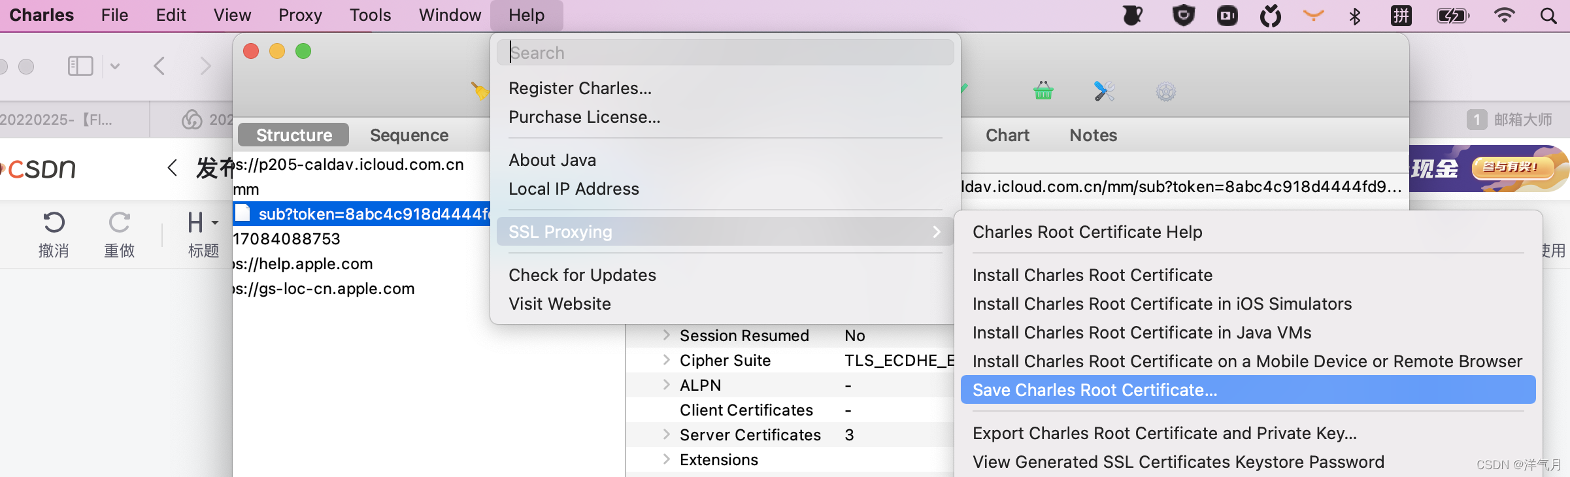Click the circular checkmark timer menu bar icon
This screenshot has height=477, width=1570.
(1270, 15)
